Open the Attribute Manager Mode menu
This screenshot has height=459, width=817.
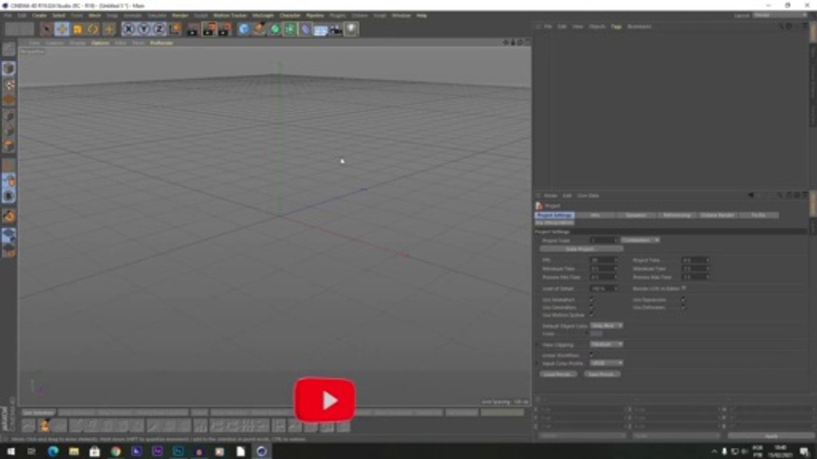click(x=550, y=196)
